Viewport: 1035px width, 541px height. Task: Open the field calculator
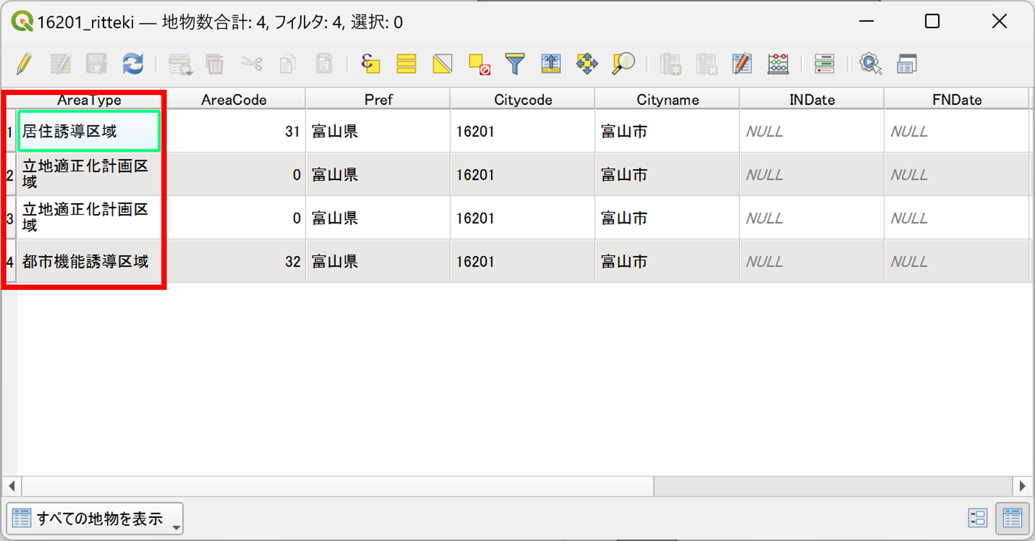[x=778, y=64]
